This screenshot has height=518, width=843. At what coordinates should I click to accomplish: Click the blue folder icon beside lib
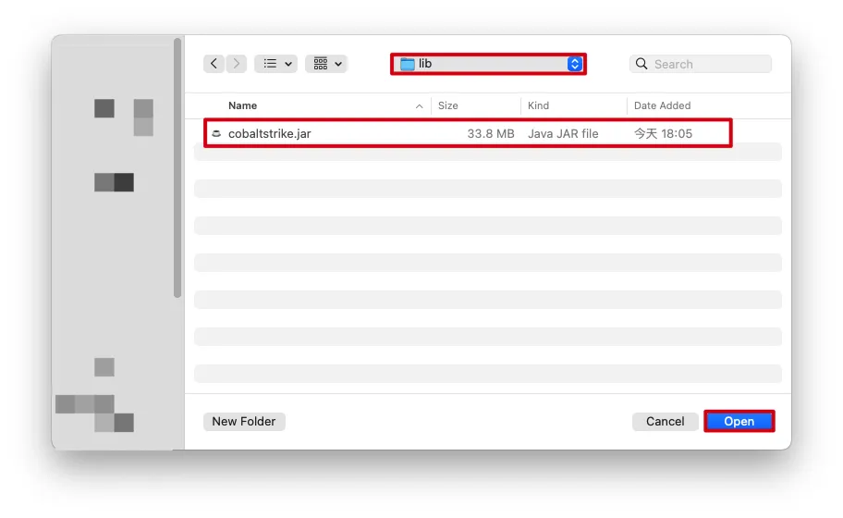click(407, 64)
